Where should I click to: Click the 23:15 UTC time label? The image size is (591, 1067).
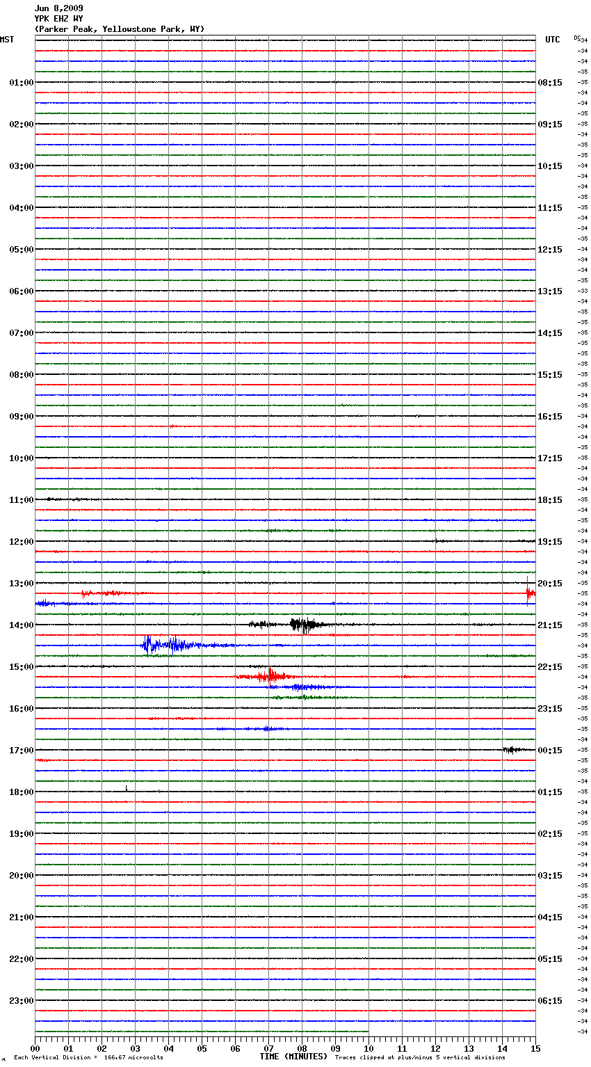550,709
